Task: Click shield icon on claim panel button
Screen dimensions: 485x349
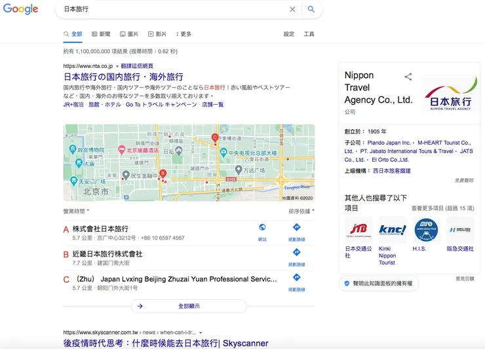Action: pyautogui.click(x=347, y=284)
